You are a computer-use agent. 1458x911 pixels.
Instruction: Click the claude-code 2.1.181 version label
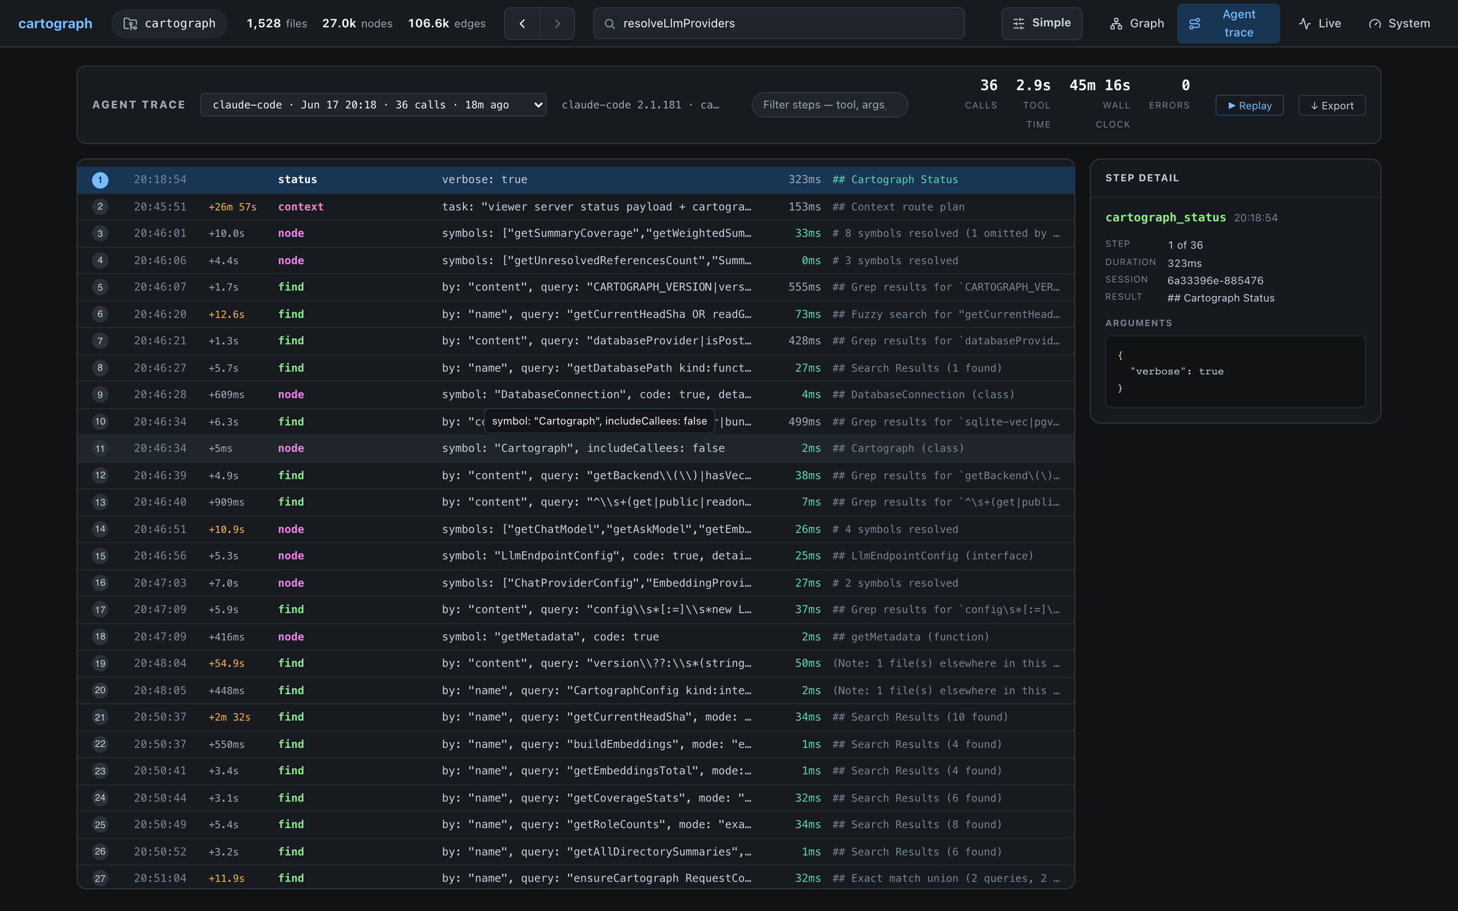641,105
